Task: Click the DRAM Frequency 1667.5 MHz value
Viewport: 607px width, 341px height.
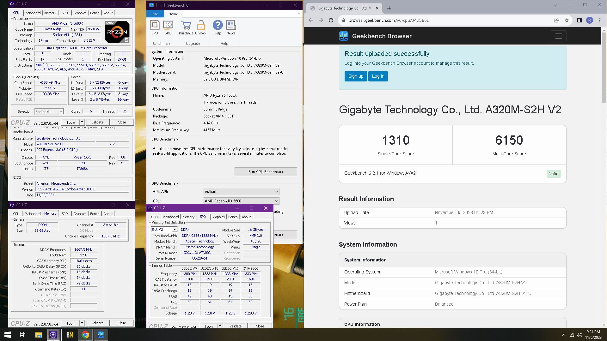Action: coord(83,249)
